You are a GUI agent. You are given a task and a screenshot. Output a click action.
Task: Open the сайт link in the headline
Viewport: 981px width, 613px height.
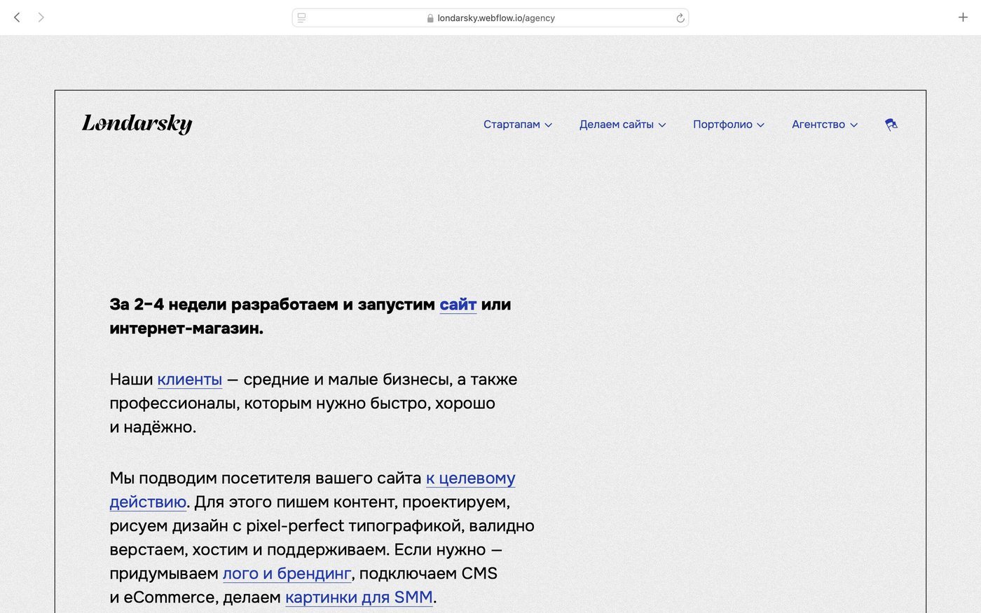coord(458,304)
